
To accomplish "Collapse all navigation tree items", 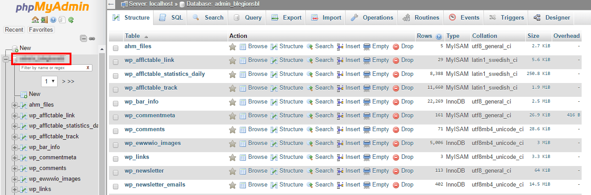I will pyautogui.click(x=83, y=39).
